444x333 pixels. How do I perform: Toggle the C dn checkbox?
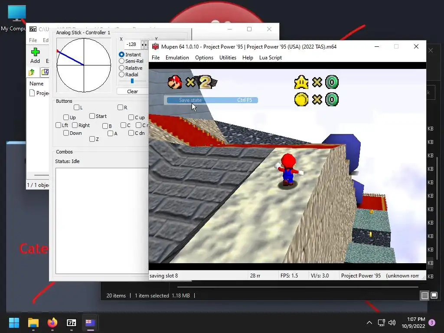click(x=131, y=133)
